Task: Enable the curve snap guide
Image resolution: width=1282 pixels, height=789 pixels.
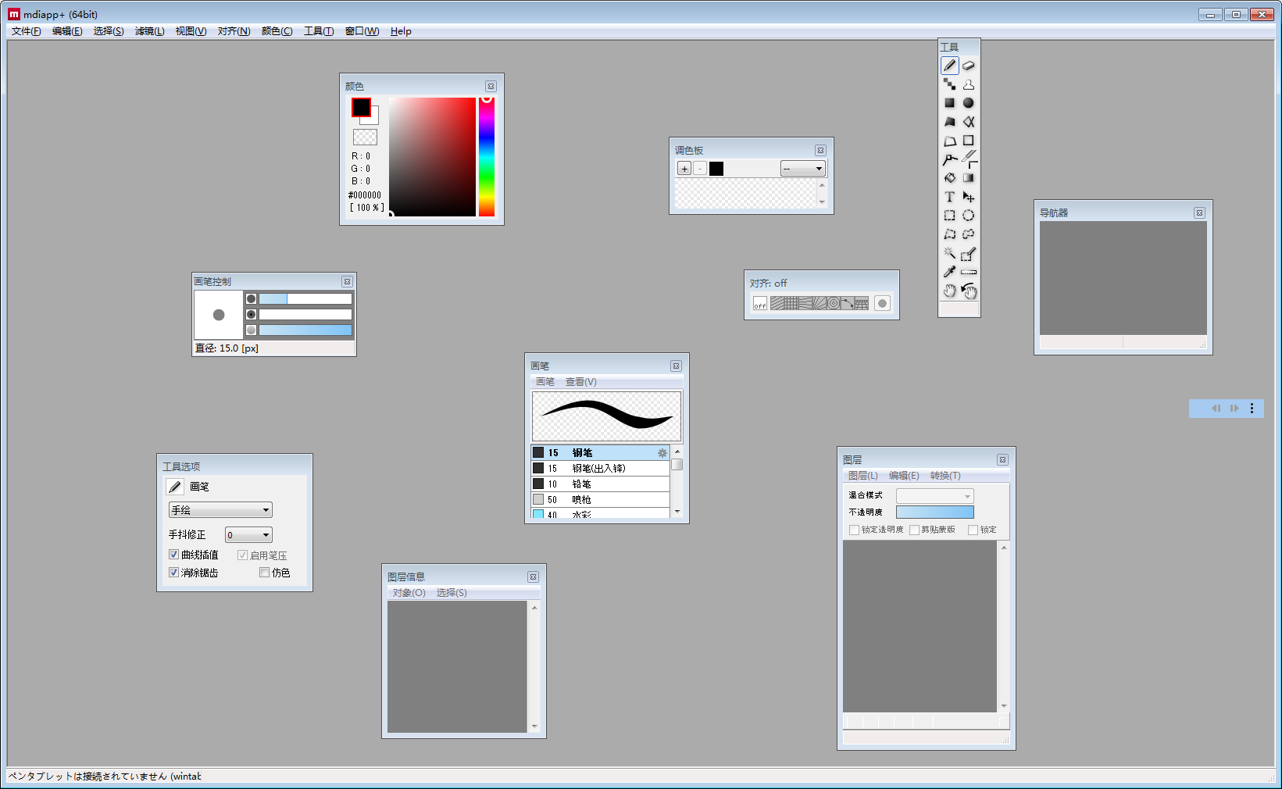Action: tap(848, 303)
